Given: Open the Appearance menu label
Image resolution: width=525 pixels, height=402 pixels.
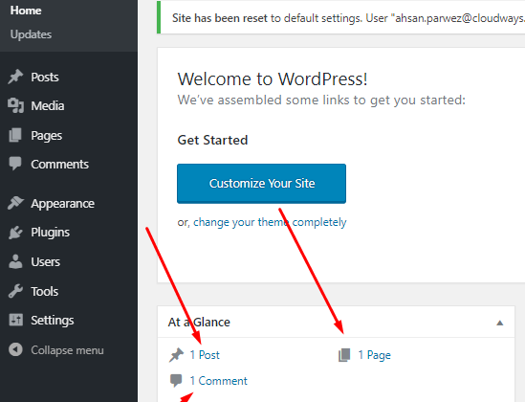Looking at the screenshot, I should pos(62,204).
